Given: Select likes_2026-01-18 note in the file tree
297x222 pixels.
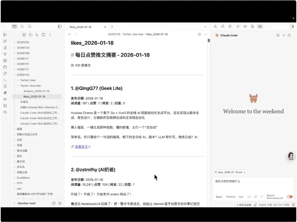Looking at the screenshot, I should [37, 97].
